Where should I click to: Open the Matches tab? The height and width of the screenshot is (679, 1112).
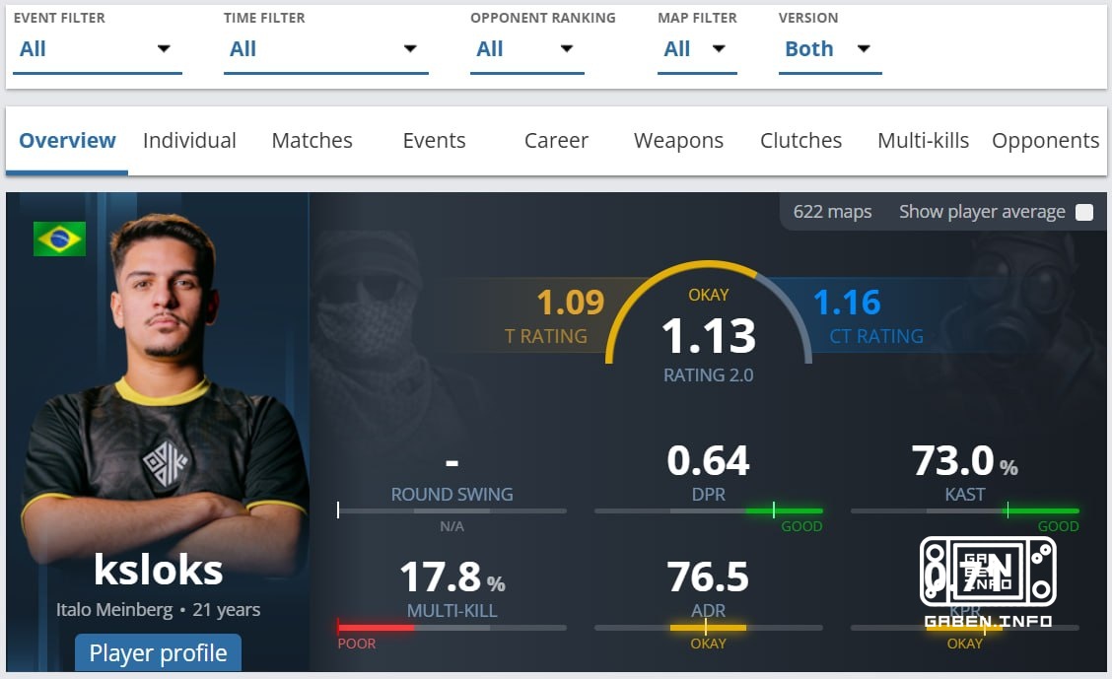pos(313,140)
